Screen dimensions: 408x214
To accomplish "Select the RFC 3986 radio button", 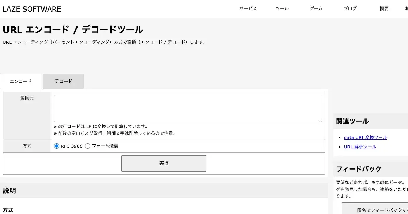I will 57,146.
